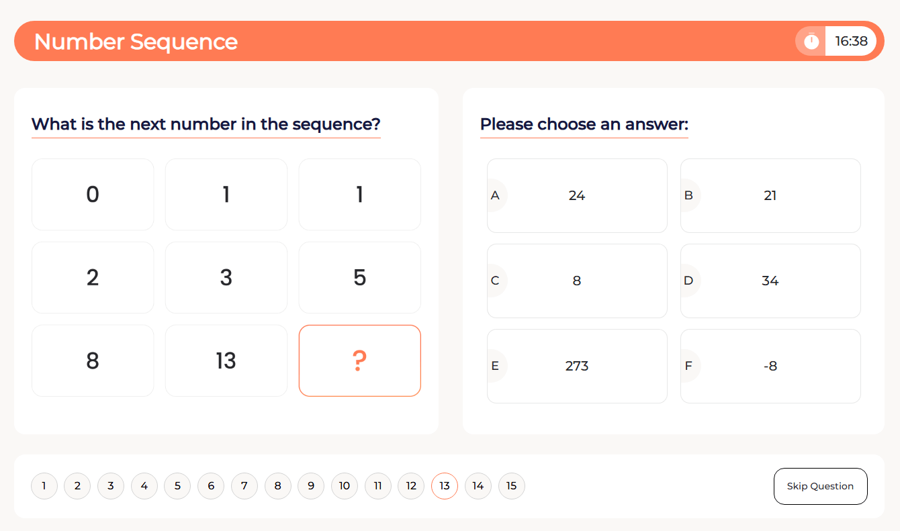Select answer D showing 34
The width and height of the screenshot is (900, 531).
[770, 281]
